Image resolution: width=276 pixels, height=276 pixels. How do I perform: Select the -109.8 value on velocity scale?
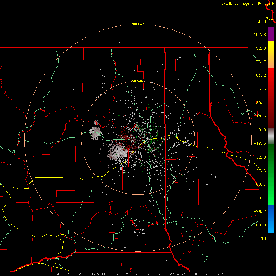click(x=259, y=225)
